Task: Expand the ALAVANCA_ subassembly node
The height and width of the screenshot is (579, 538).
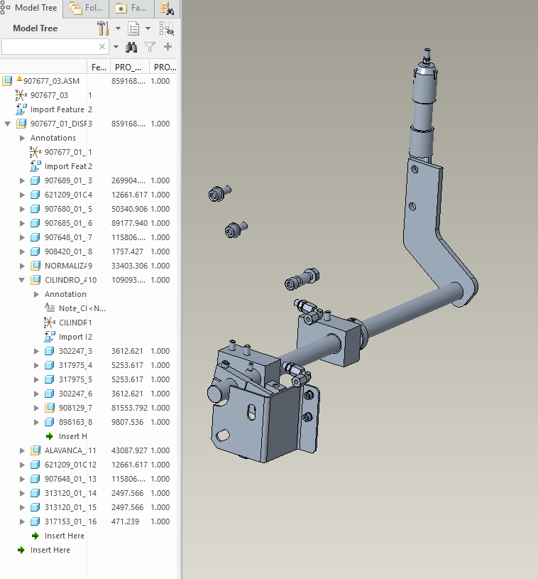Action: [22, 450]
